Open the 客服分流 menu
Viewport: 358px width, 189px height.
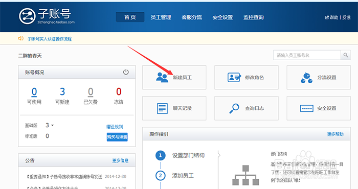(192, 17)
